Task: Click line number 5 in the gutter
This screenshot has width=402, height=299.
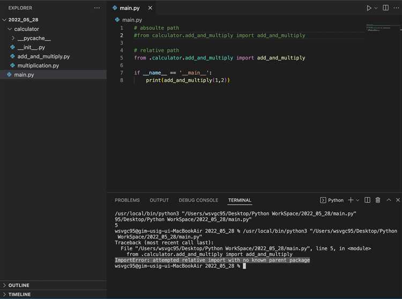Action: tap(122, 58)
